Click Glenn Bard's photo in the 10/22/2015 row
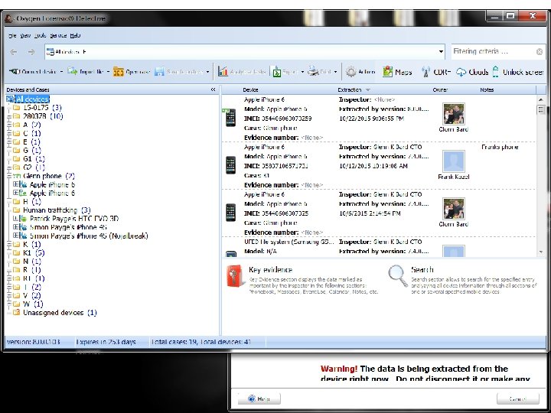 pyautogui.click(x=453, y=114)
